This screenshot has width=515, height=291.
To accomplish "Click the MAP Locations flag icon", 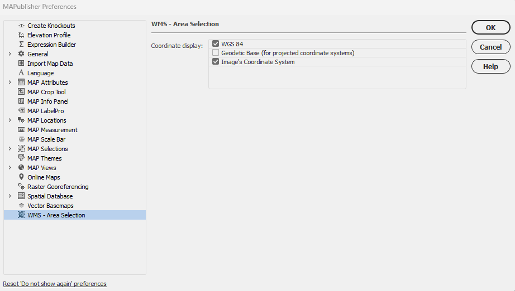I will tap(21, 120).
